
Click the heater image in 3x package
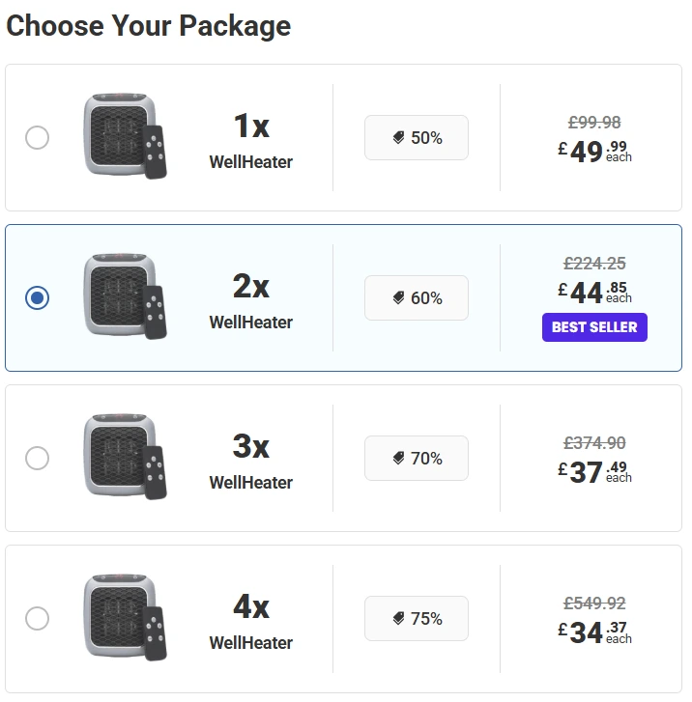pos(123,457)
